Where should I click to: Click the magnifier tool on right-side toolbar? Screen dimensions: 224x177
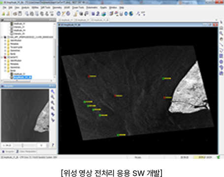tap(221, 33)
